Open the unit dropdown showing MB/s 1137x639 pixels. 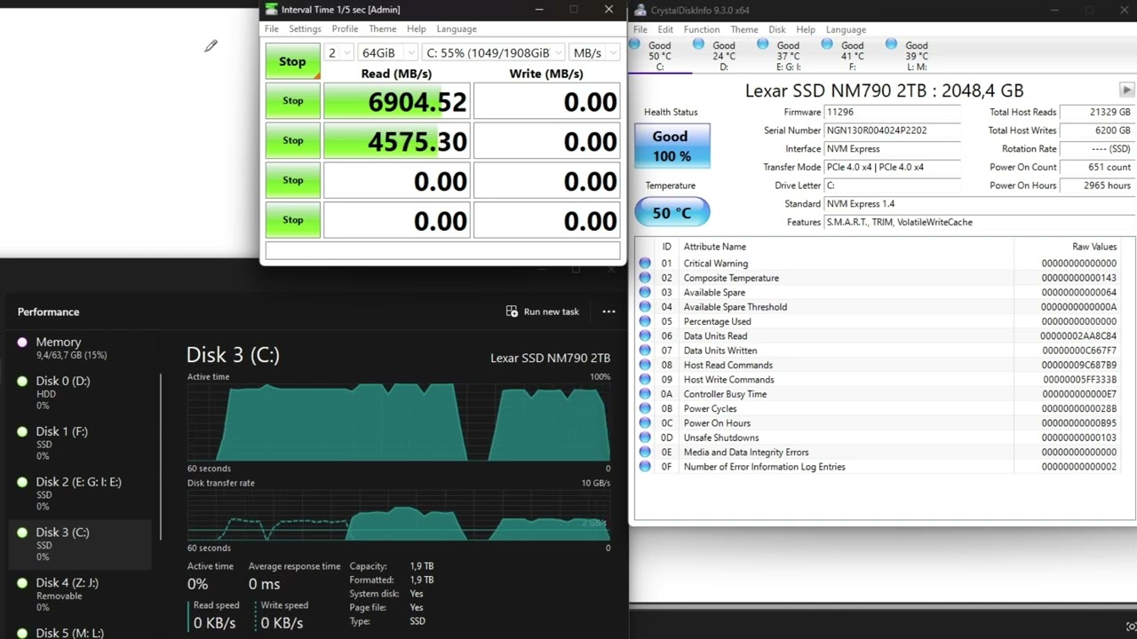tap(593, 52)
